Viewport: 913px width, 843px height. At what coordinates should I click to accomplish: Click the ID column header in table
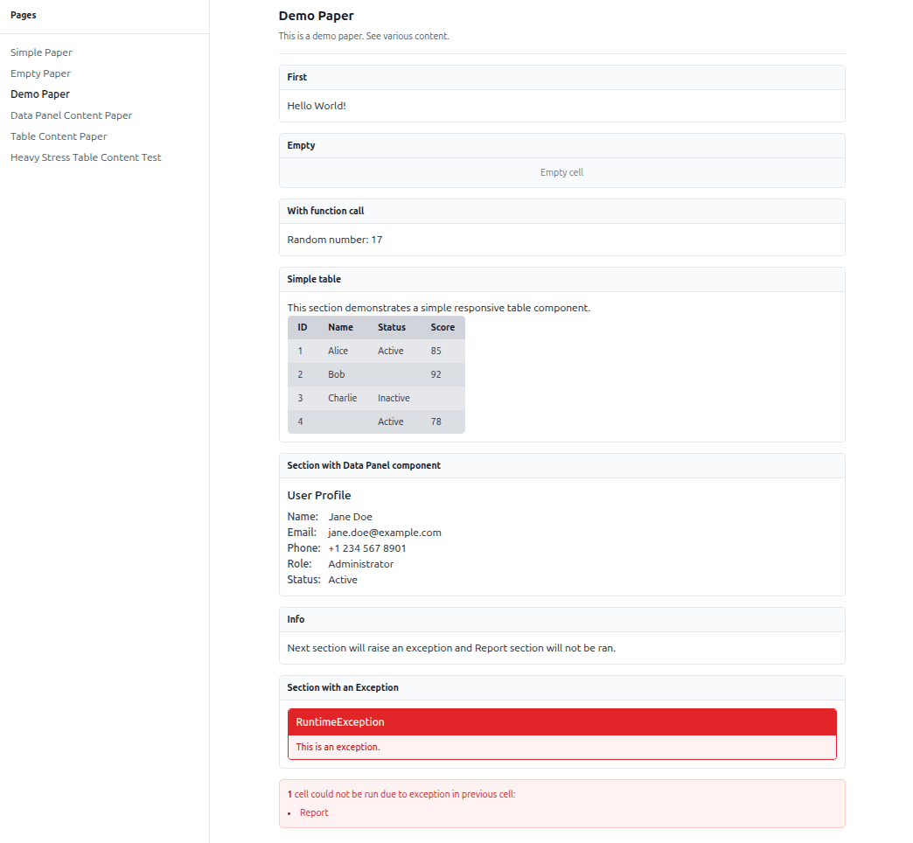303,327
